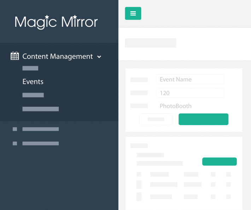Click the middle table row's rightmost action icon

pyautogui.click(x=228, y=184)
